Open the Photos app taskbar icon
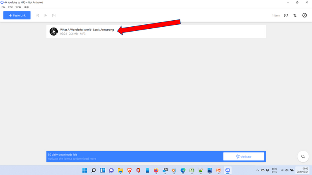Screen dimensions: 312x175 pos(210,170)
